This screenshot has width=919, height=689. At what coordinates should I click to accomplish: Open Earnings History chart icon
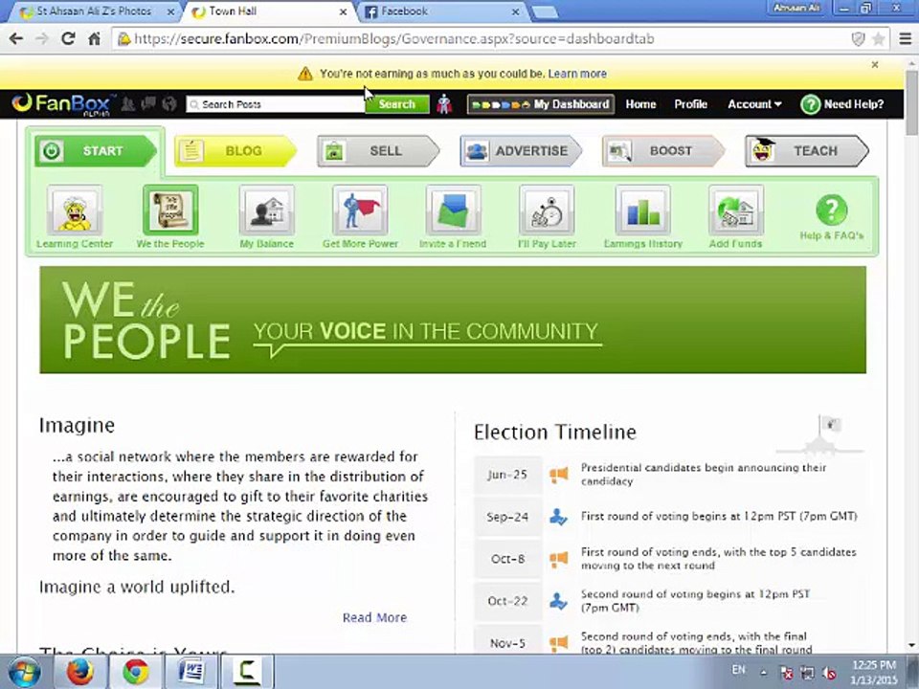(643, 210)
